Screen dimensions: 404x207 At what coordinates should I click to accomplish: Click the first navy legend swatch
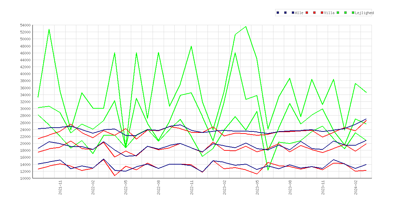pyautogui.click(x=278, y=13)
